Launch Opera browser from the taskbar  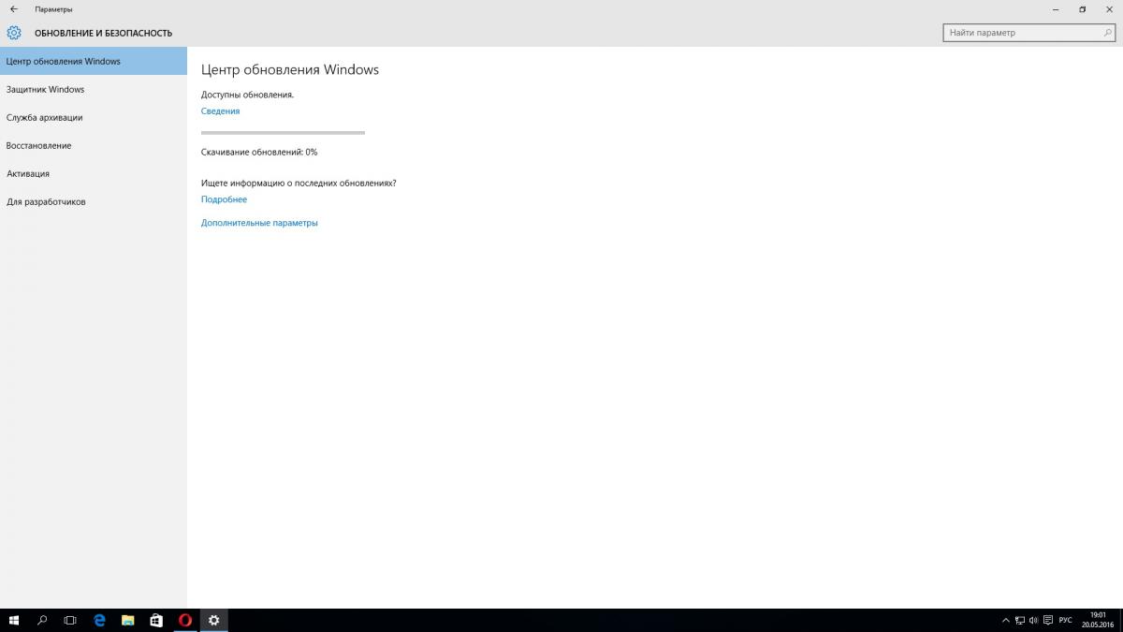(x=185, y=620)
